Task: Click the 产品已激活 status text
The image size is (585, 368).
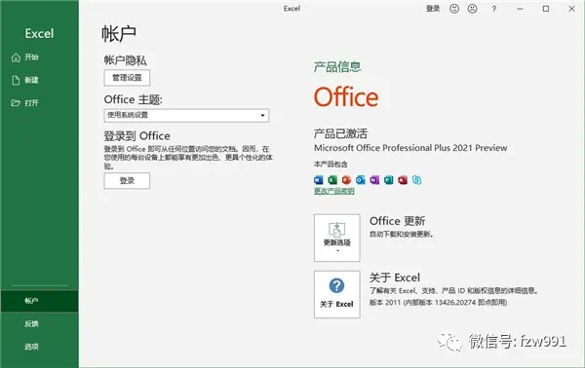Action: (340, 133)
